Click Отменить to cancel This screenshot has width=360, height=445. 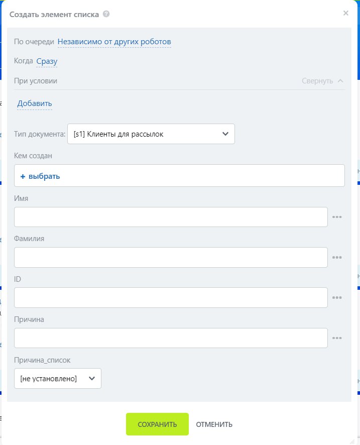[x=214, y=424]
